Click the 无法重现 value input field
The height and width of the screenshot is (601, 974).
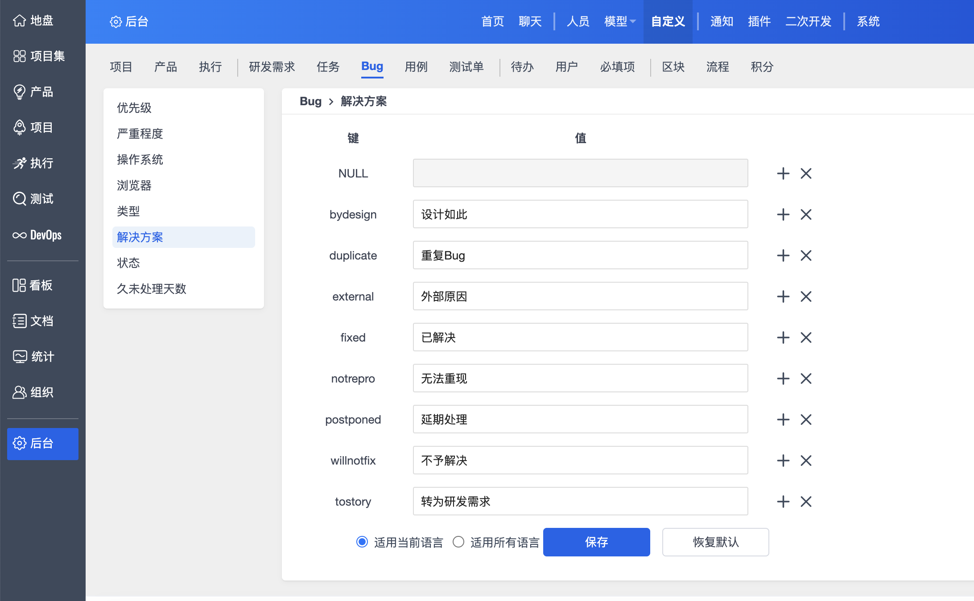pyautogui.click(x=580, y=379)
